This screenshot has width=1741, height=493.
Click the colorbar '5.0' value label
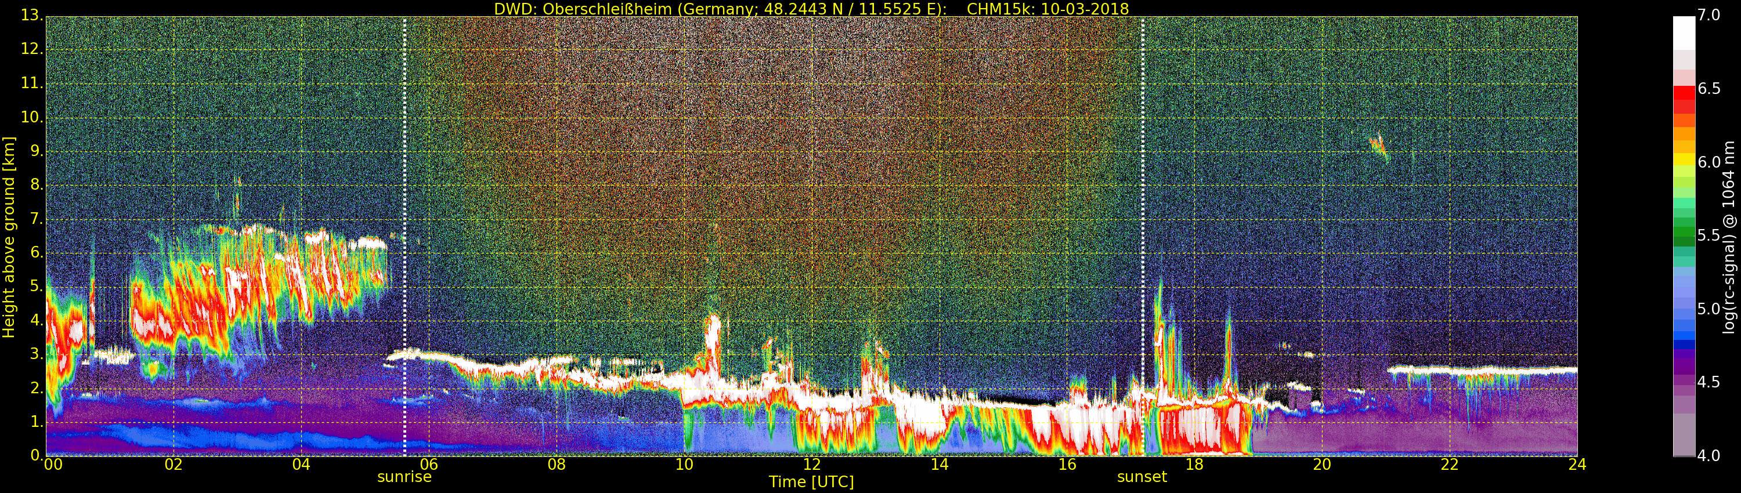(x=1709, y=309)
